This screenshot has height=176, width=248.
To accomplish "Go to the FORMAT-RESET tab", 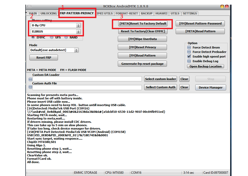I will (x=127, y=13).
